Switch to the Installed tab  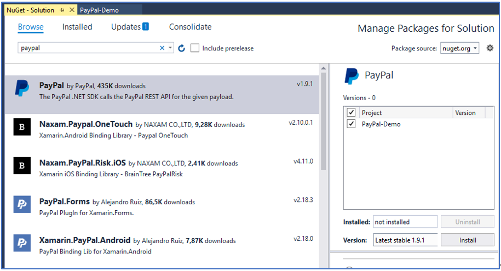[x=77, y=27]
